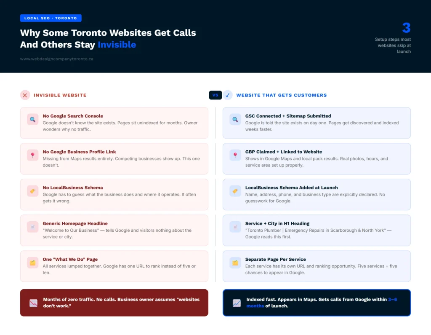Click the "Generic Homepage Headline" title
This screenshot has width=431, height=335.
(x=75, y=223)
